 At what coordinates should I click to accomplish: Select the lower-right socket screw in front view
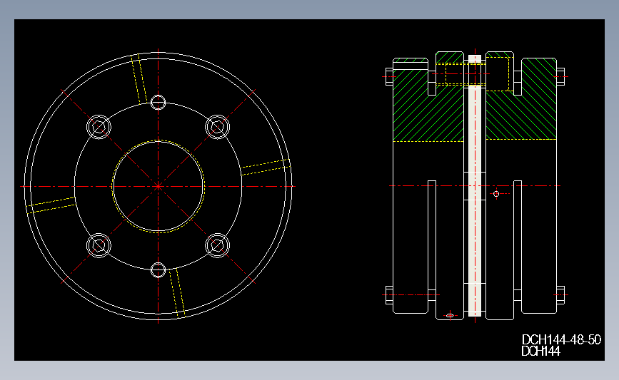(x=217, y=245)
